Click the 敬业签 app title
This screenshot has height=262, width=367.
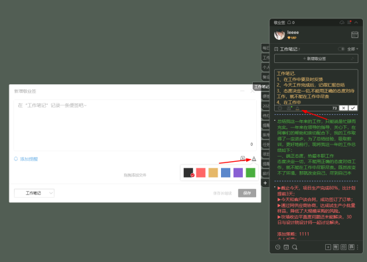[279, 23]
